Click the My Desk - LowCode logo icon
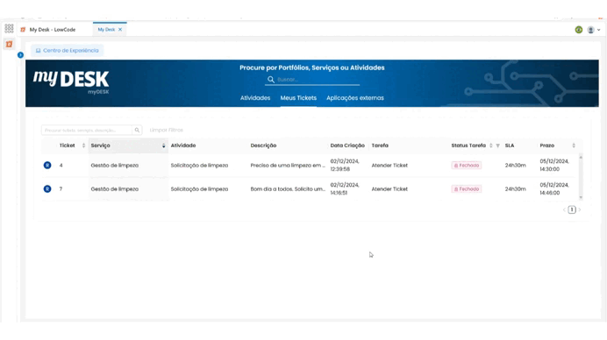The height and width of the screenshot is (340, 607). 23,30
